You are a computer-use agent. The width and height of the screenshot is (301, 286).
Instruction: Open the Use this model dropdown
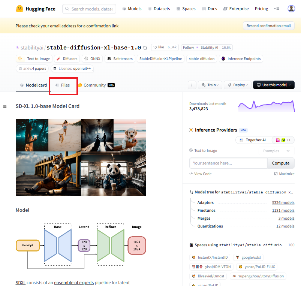point(274,85)
